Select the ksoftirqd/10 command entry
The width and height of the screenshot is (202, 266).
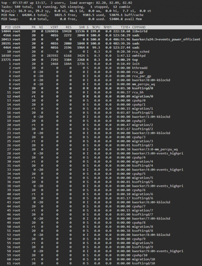[x=144, y=263]
